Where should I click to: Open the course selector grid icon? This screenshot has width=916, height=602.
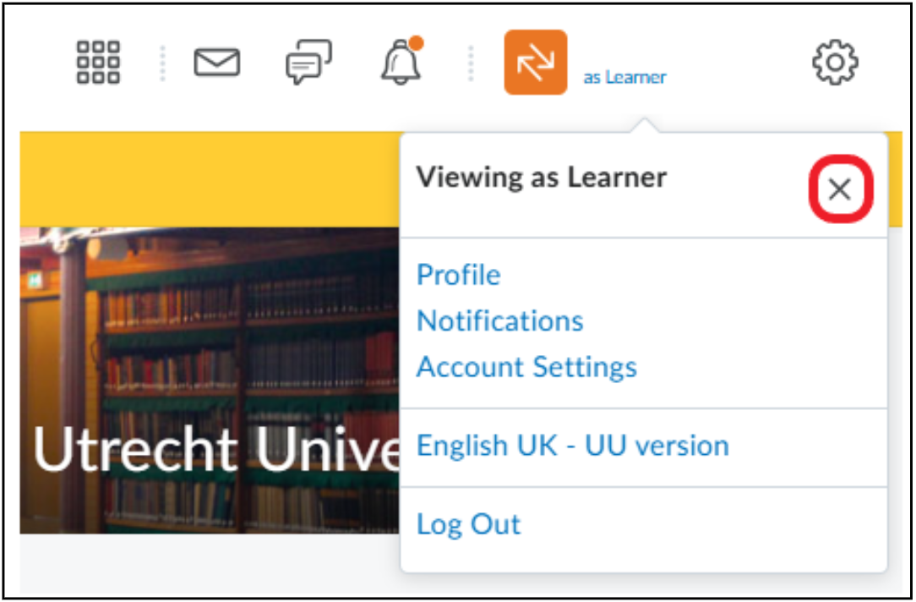(x=98, y=62)
